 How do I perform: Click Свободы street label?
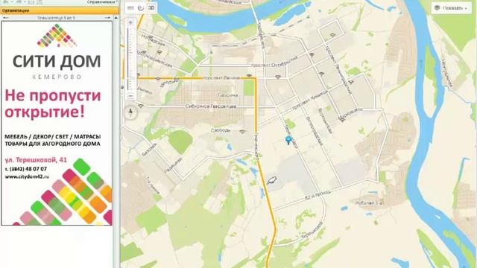pos(221,131)
